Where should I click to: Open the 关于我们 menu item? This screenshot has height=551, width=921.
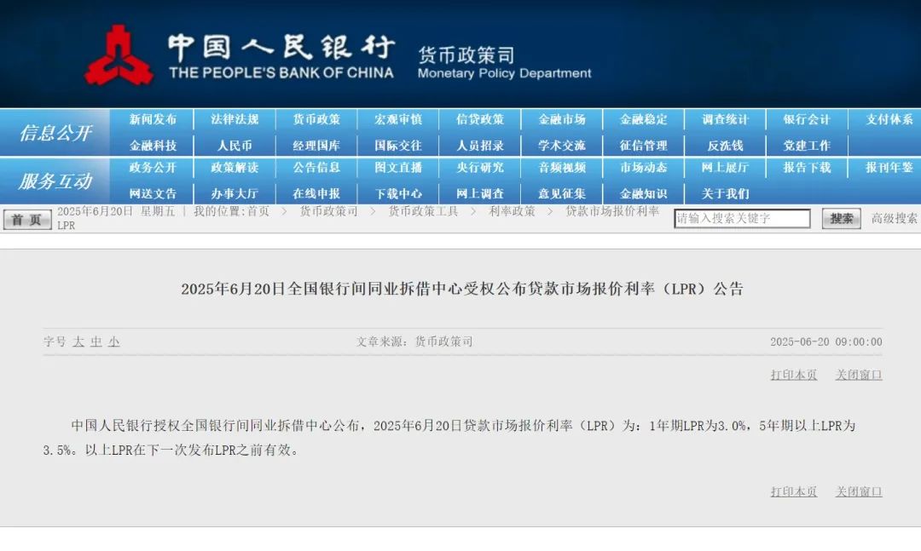point(727,194)
